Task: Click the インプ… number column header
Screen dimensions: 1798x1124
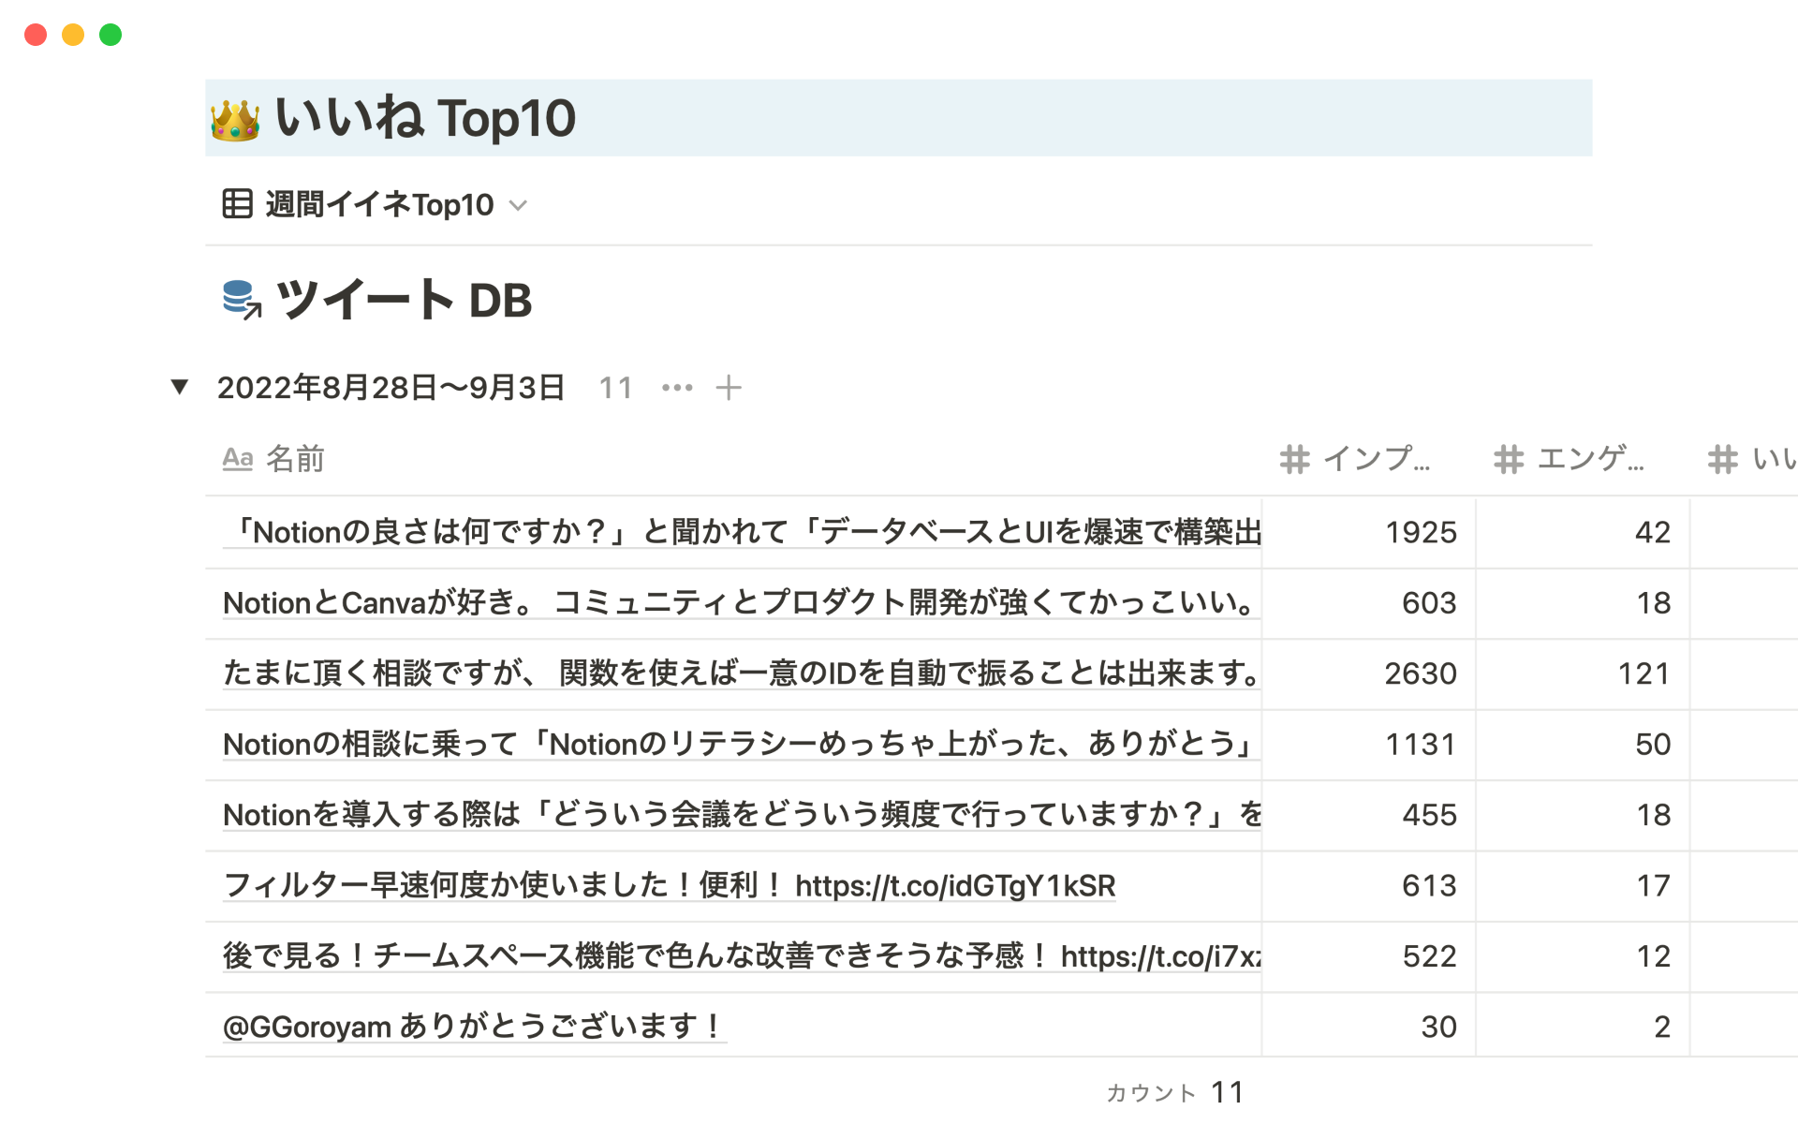Action: [1356, 459]
